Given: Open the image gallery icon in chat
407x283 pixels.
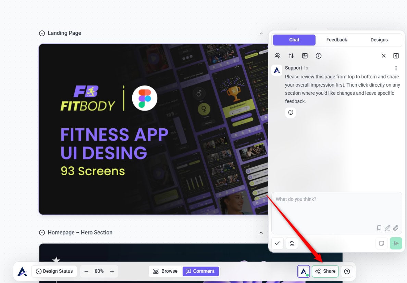Looking at the screenshot, I should pos(305,56).
